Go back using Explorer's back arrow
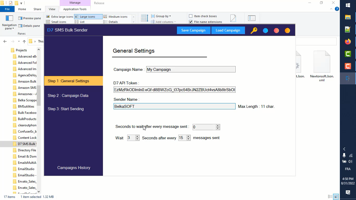 pos(5,41)
